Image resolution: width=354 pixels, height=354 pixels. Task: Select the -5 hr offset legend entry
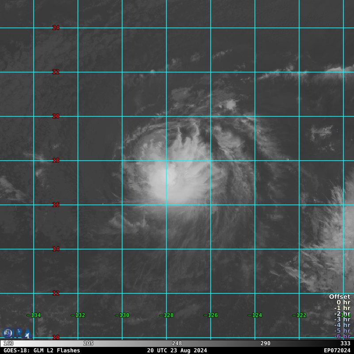click(342, 331)
